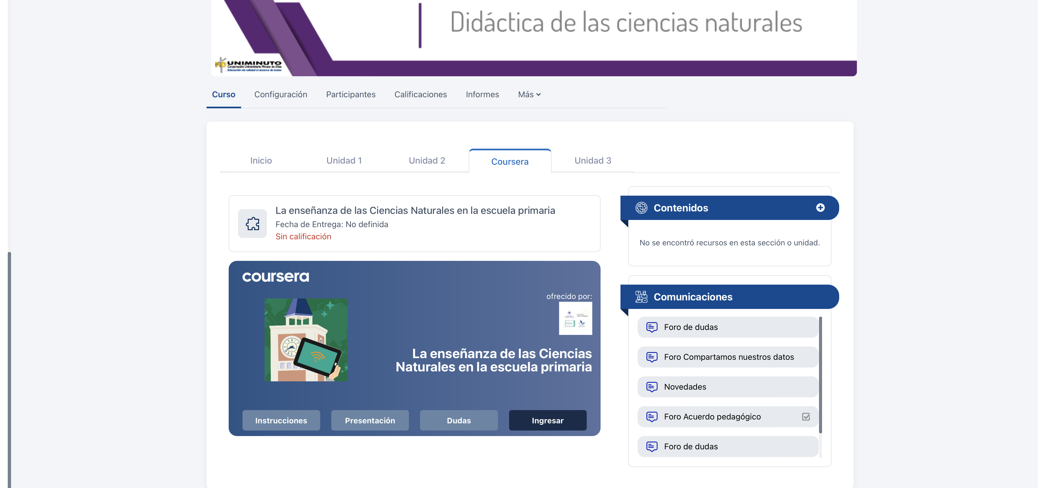Click the Comunicaciones people icon
1038x488 pixels.
(641, 297)
